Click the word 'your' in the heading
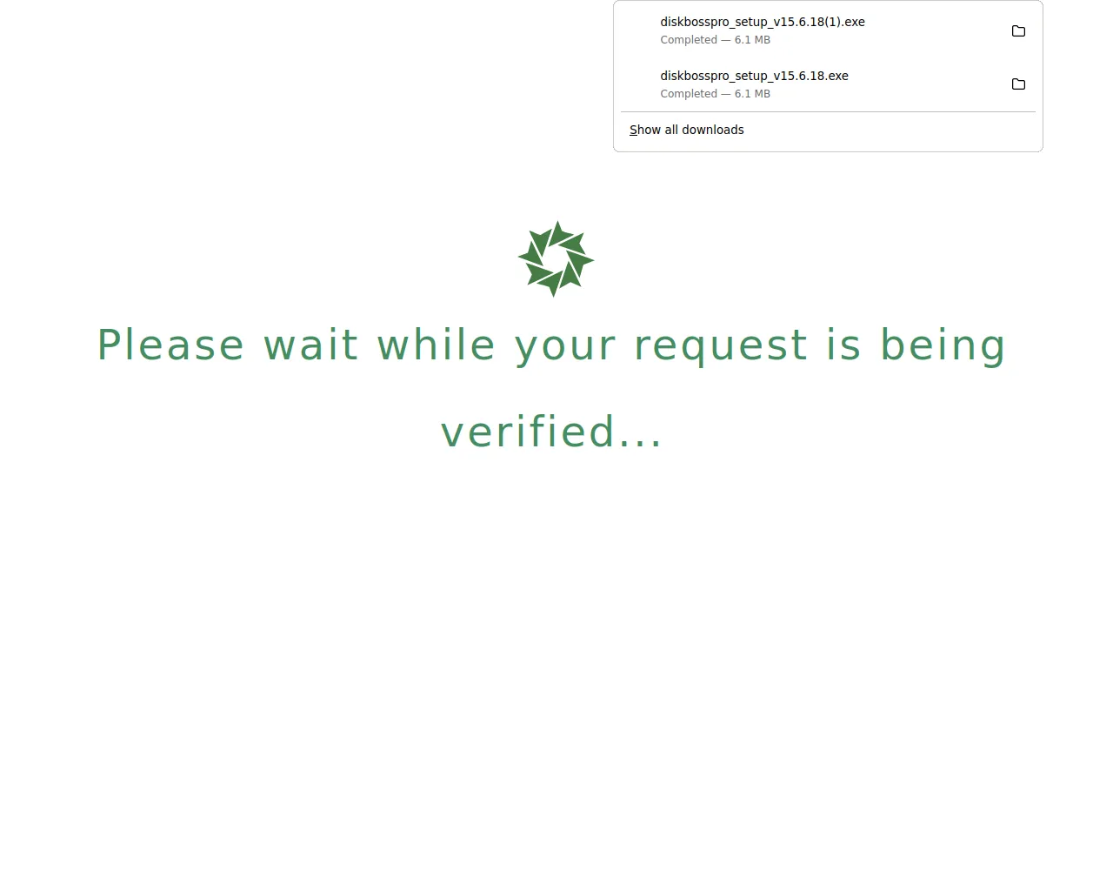The image size is (1113, 891). [x=564, y=350]
